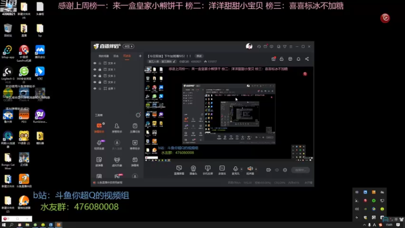Open the 弹幕秀 danmaku show tool
This screenshot has width=405, height=228.
click(135, 162)
